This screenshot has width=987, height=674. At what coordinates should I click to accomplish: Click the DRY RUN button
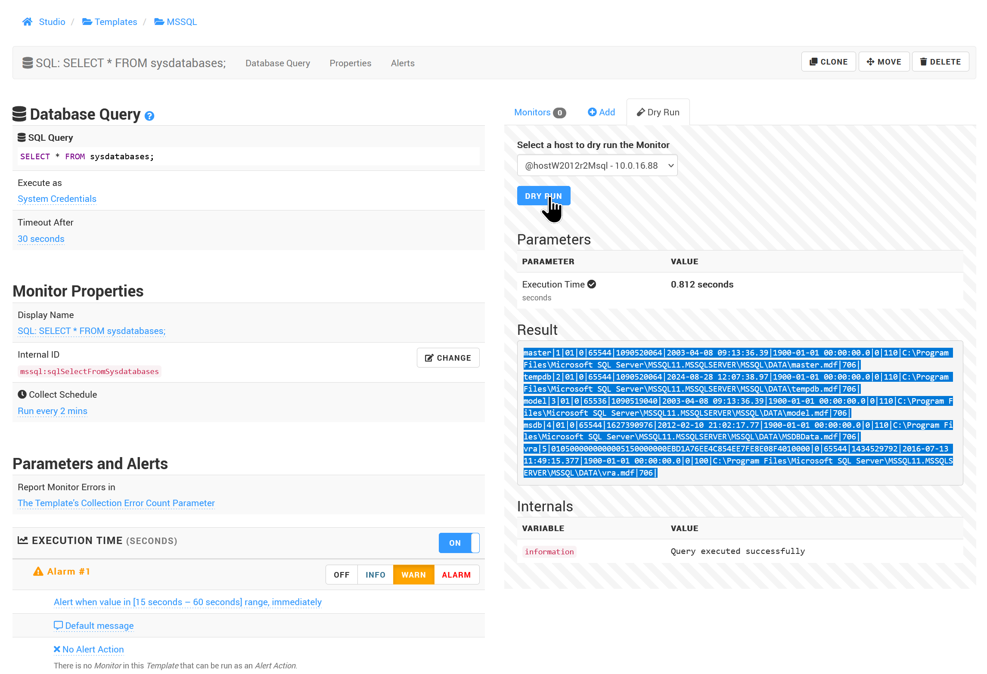pyautogui.click(x=543, y=196)
